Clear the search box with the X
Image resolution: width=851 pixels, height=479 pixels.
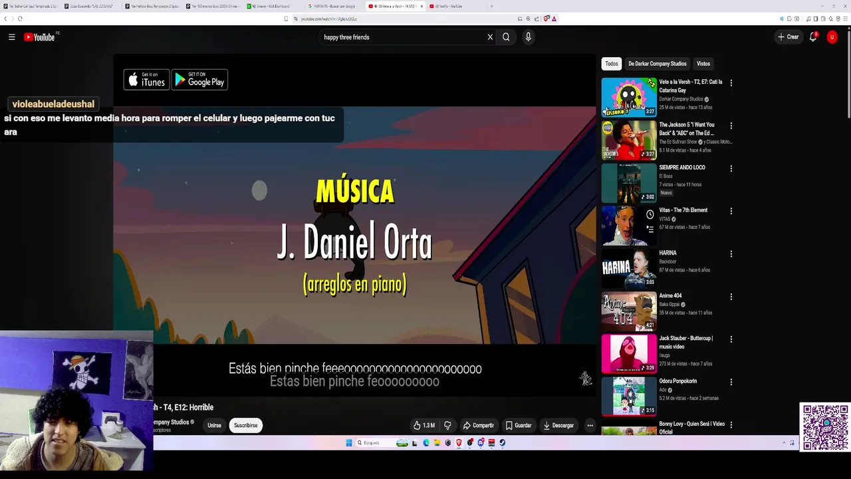click(x=490, y=37)
